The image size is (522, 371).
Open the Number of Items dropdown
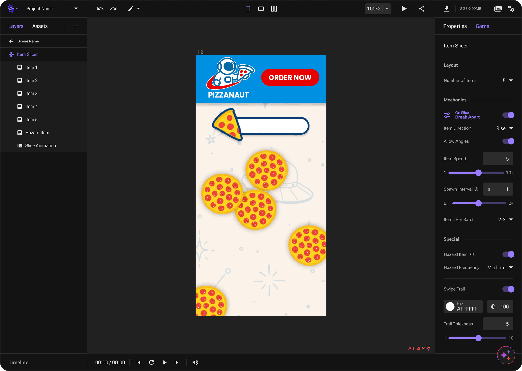point(508,80)
